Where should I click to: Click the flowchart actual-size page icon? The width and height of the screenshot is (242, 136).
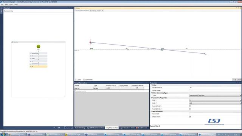click(x=65, y=128)
